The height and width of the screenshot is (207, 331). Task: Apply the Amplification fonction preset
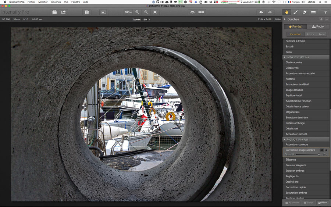(306, 101)
